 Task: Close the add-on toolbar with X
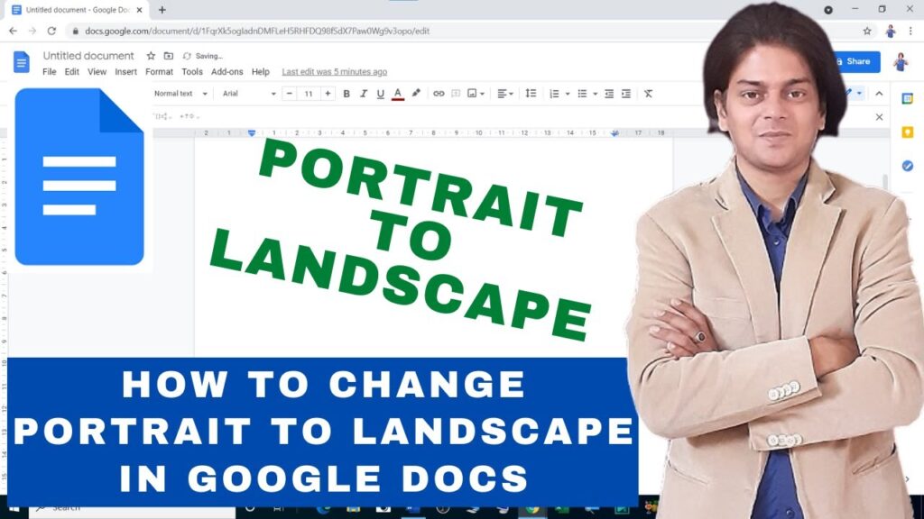879,117
